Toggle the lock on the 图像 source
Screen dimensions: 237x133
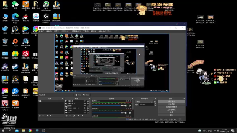coord(88,106)
